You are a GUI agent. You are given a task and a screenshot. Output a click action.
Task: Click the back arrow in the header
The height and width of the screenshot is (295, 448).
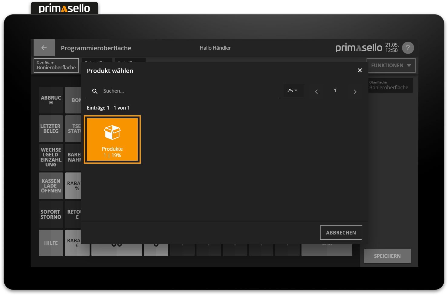click(44, 48)
